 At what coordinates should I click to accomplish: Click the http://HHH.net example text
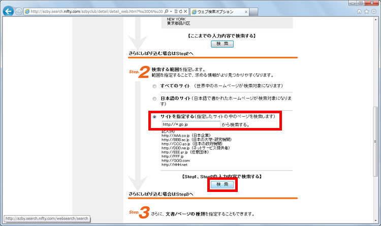click(174, 165)
